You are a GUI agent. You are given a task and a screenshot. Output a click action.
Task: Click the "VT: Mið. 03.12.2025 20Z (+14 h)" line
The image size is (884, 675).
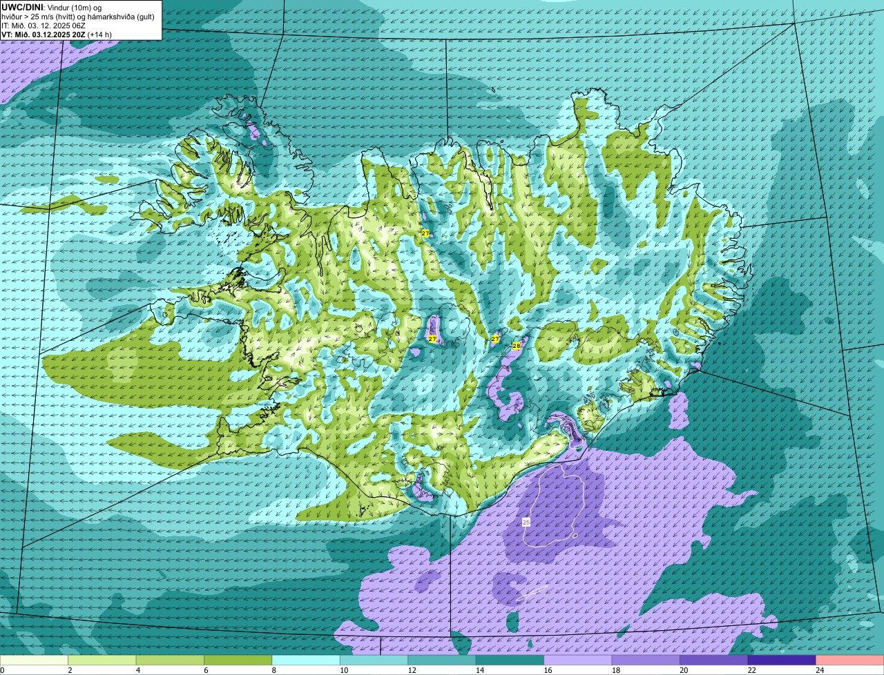tap(57, 34)
